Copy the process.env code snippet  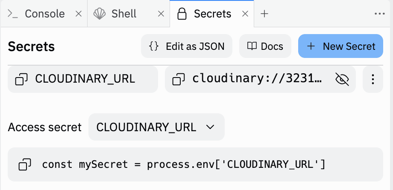pos(25,164)
